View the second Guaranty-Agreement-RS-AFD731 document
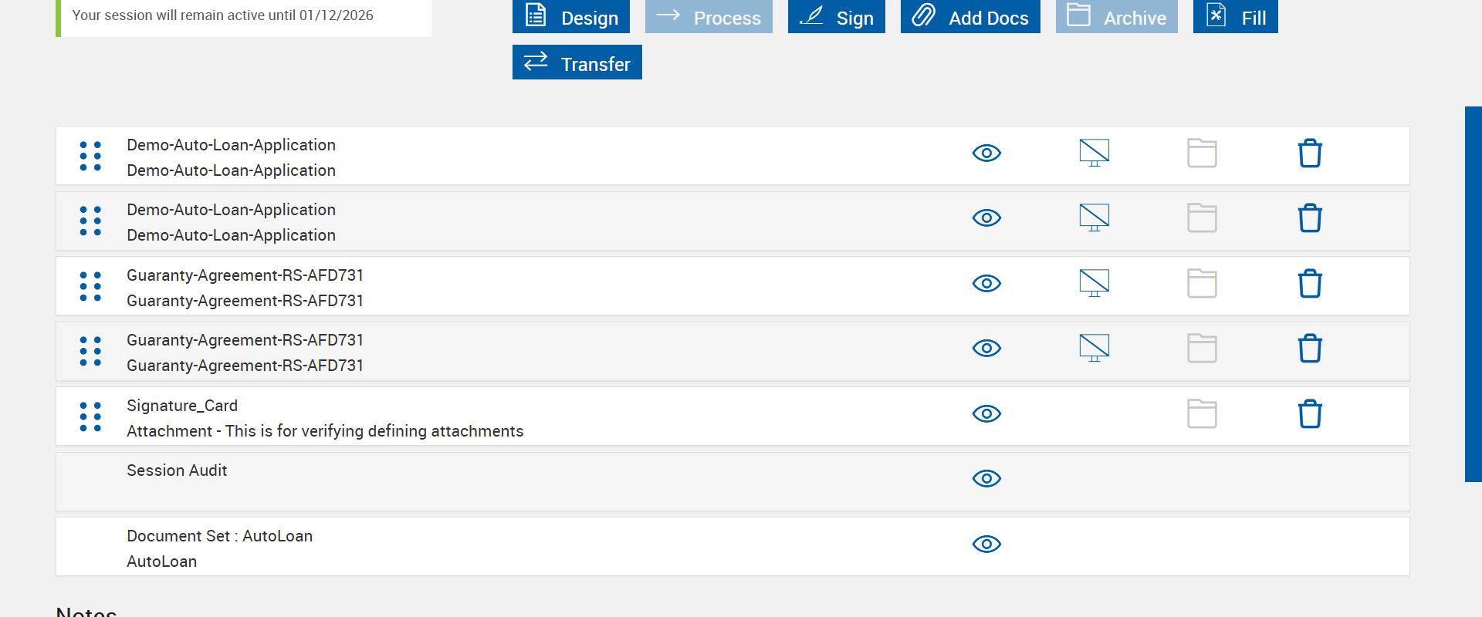 click(x=986, y=349)
